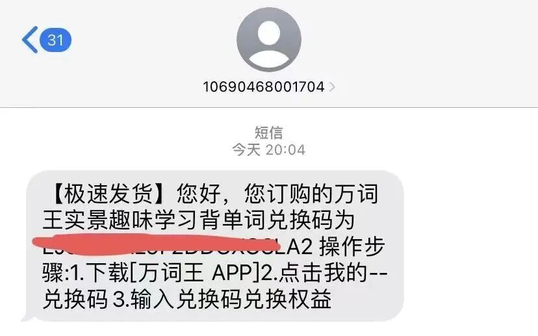Tap the 您好 greeting in the message
The width and height of the screenshot is (538, 336).
199,194
